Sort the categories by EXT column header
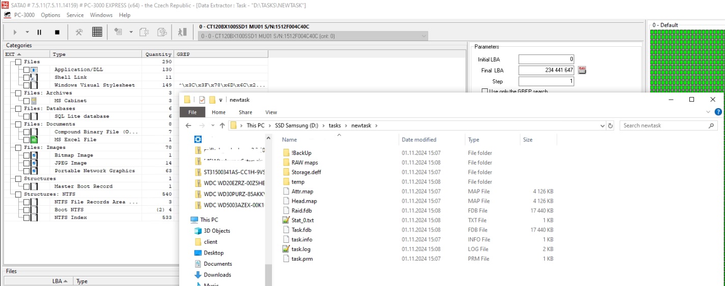725x286 pixels. click(27, 54)
